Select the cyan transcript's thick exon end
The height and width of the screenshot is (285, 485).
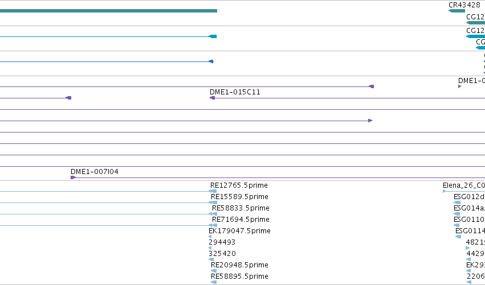(213, 36)
